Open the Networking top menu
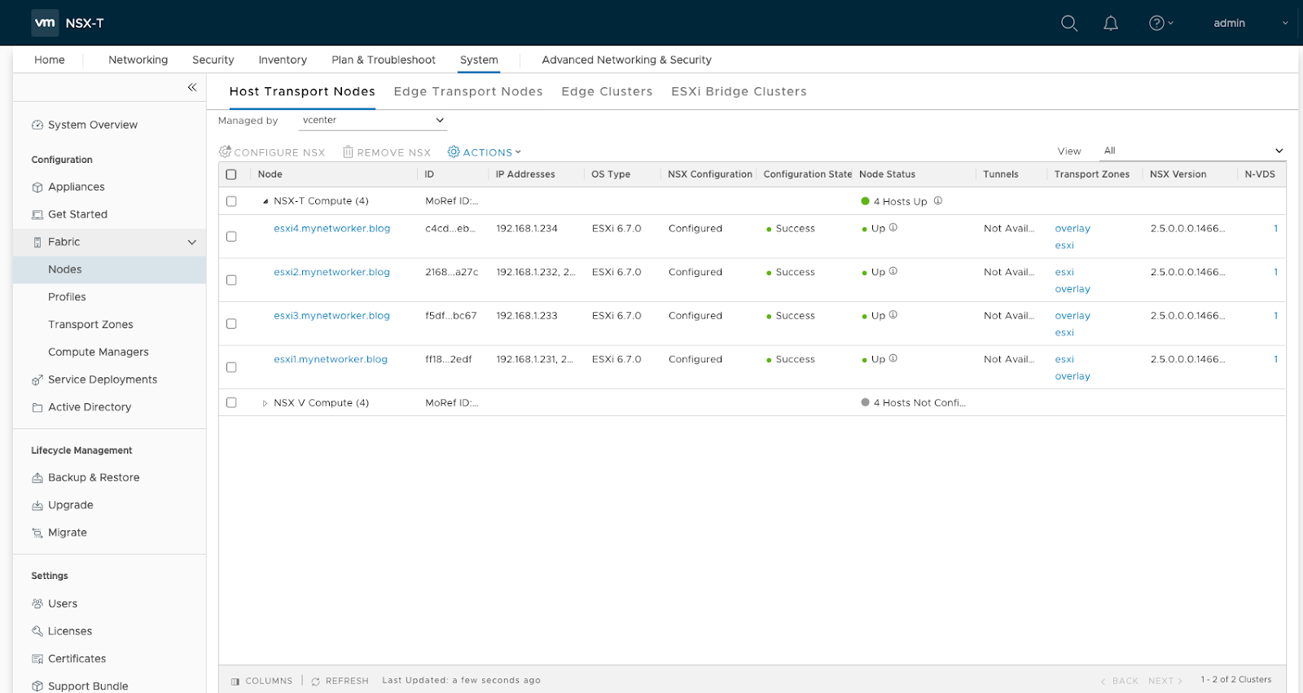 [x=138, y=60]
